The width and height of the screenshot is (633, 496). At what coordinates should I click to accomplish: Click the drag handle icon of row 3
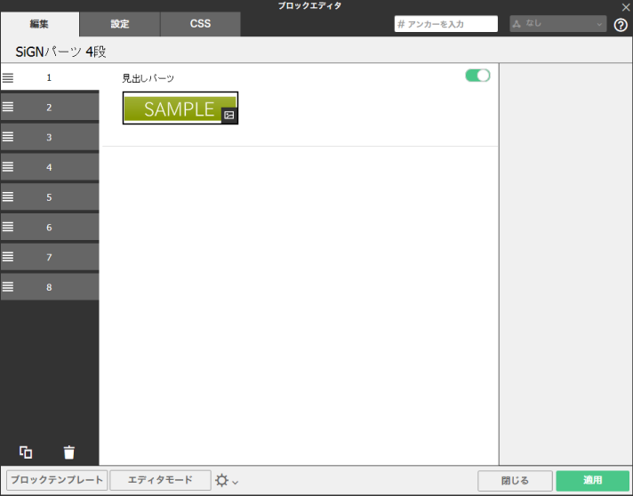point(8,137)
